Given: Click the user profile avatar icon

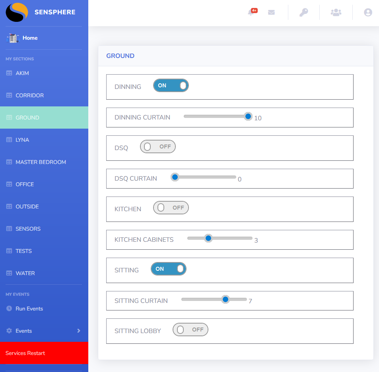Looking at the screenshot, I should [368, 12].
